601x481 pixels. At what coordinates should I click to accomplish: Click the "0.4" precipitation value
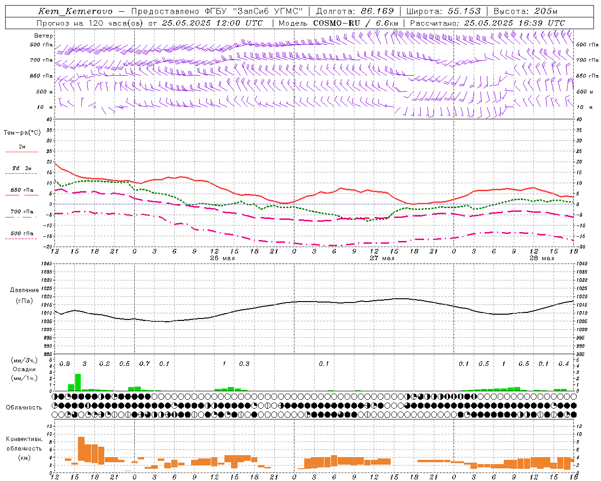click(563, 364)
